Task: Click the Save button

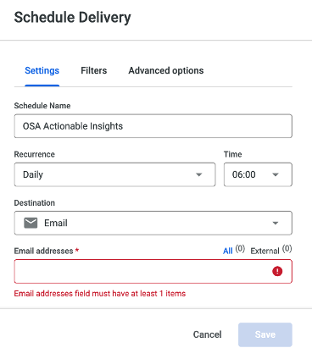Action: pos(265,334)
